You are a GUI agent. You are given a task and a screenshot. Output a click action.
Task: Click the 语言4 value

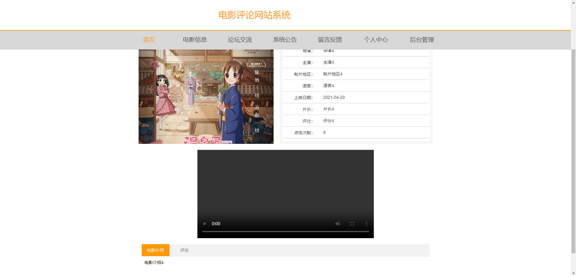click(328, 86)
